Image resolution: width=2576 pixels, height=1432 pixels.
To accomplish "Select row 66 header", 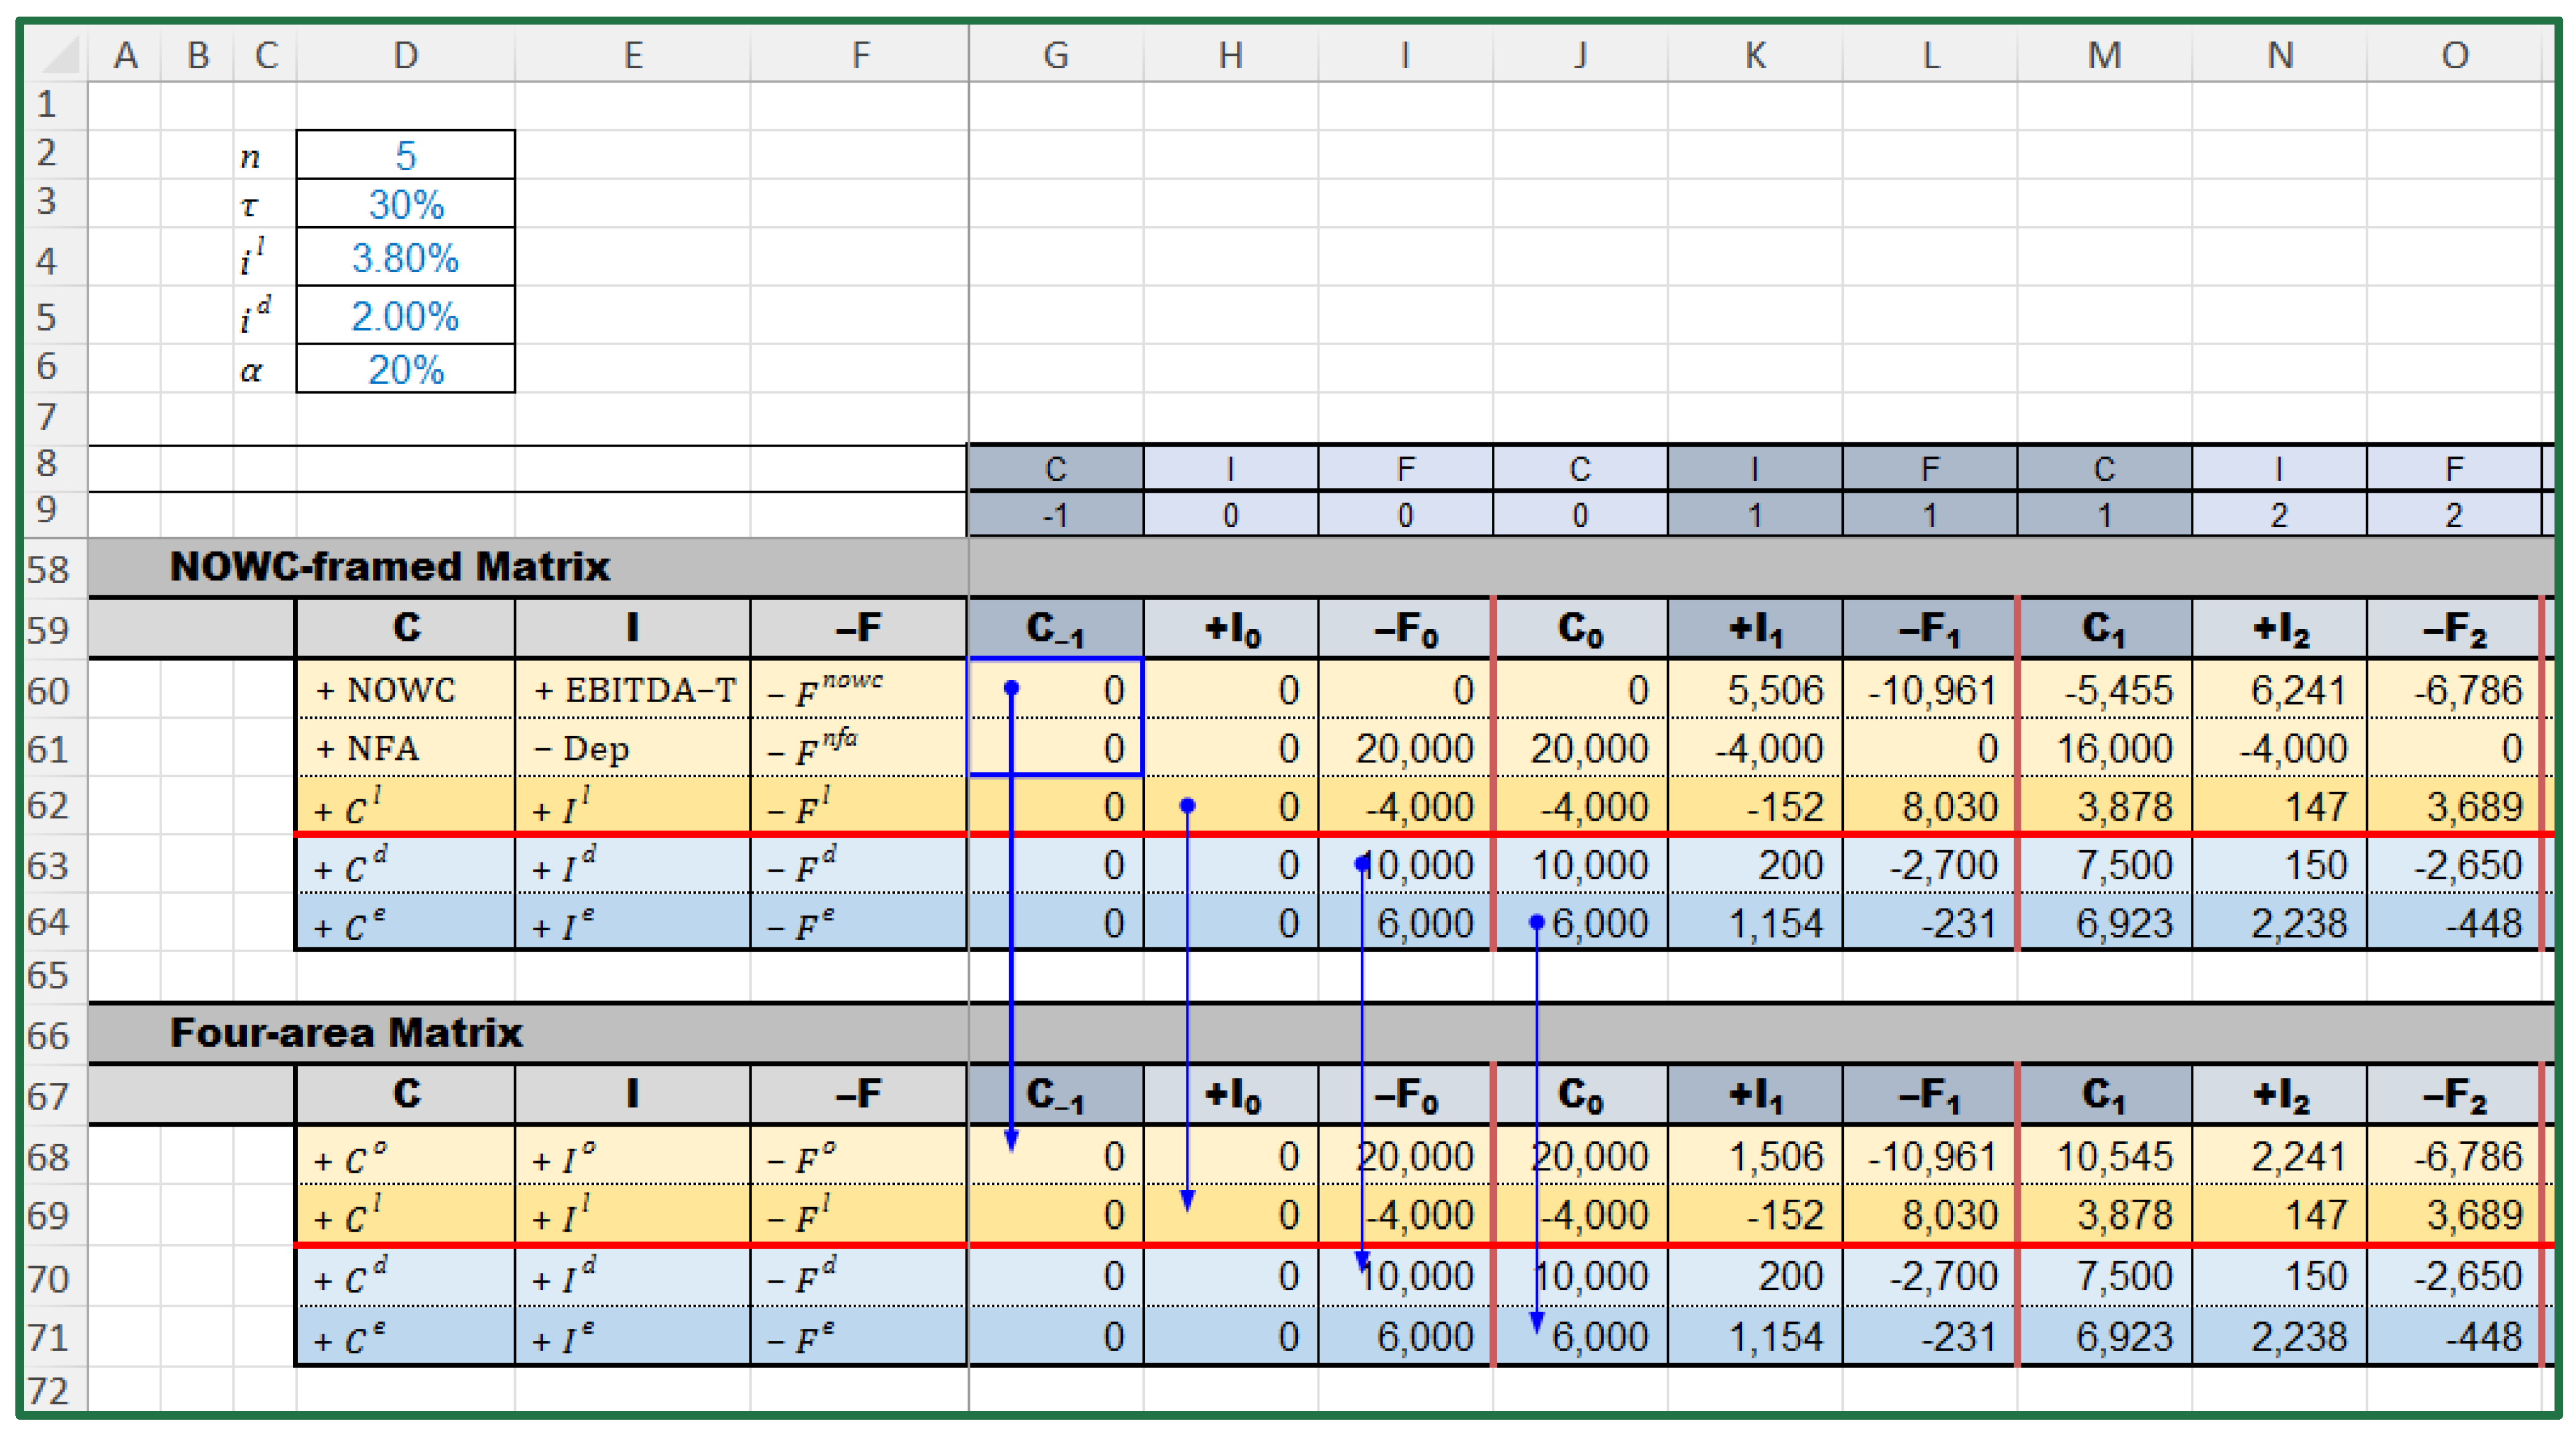I will point(47,1035).
